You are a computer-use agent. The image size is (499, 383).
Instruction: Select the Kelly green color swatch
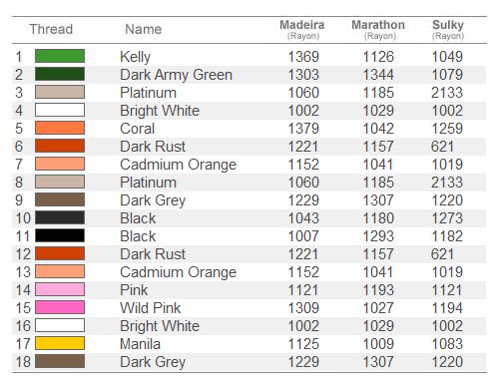tap(60, 56)
